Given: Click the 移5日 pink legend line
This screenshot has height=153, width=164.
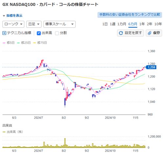Looking at the screenshot, I should click(x=4, y=43).
